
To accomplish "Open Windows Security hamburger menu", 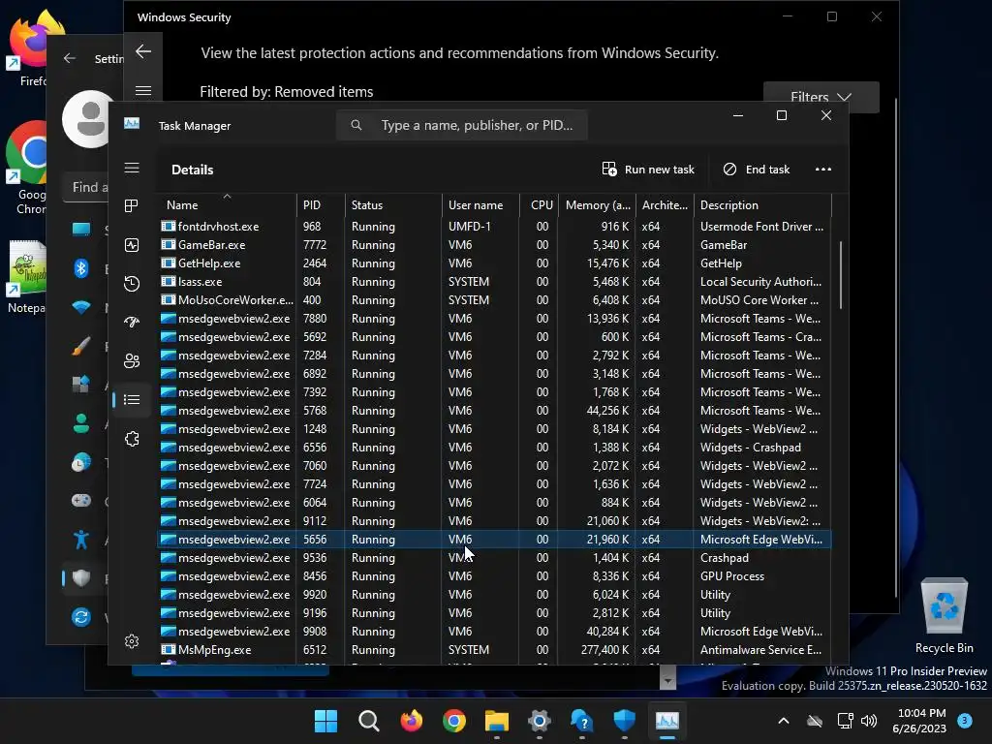I will pyautogui.click(x=143, y=90).
